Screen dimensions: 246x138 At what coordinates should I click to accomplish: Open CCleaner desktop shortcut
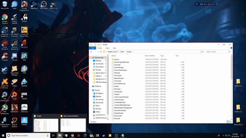click(5, 57)
